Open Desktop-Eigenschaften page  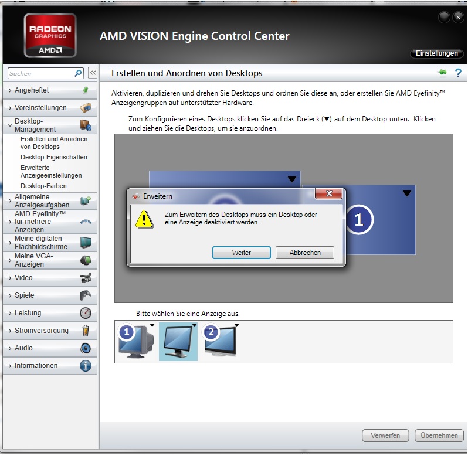click(x=54, y=157)
